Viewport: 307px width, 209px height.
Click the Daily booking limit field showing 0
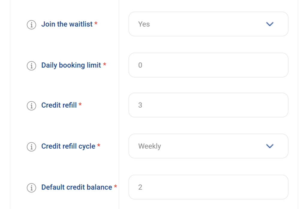point(208,65)
